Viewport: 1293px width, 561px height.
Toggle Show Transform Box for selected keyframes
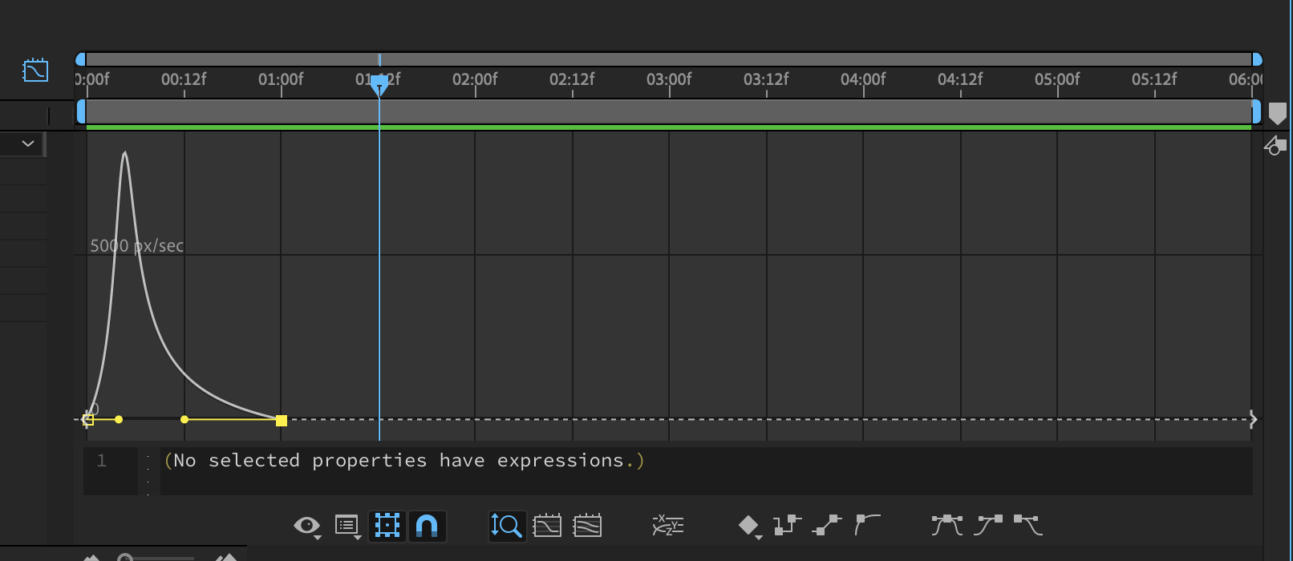pyautogui.click(x=387, y=526)
